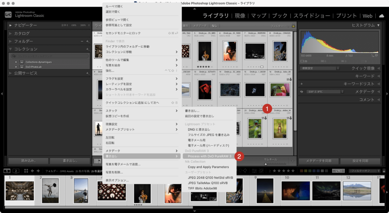This screenshot has height=213, width=389.
Task: Filter by yellow color label swatch
Action: click(x=306, y=171)
